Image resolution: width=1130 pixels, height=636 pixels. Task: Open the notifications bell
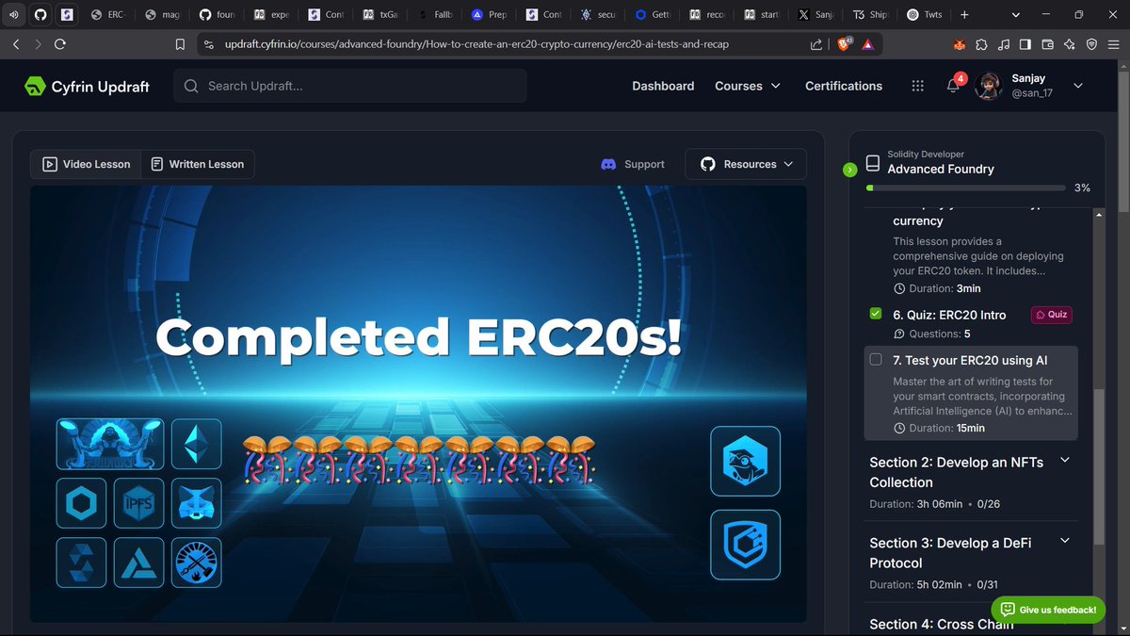(x=953, y=84)
